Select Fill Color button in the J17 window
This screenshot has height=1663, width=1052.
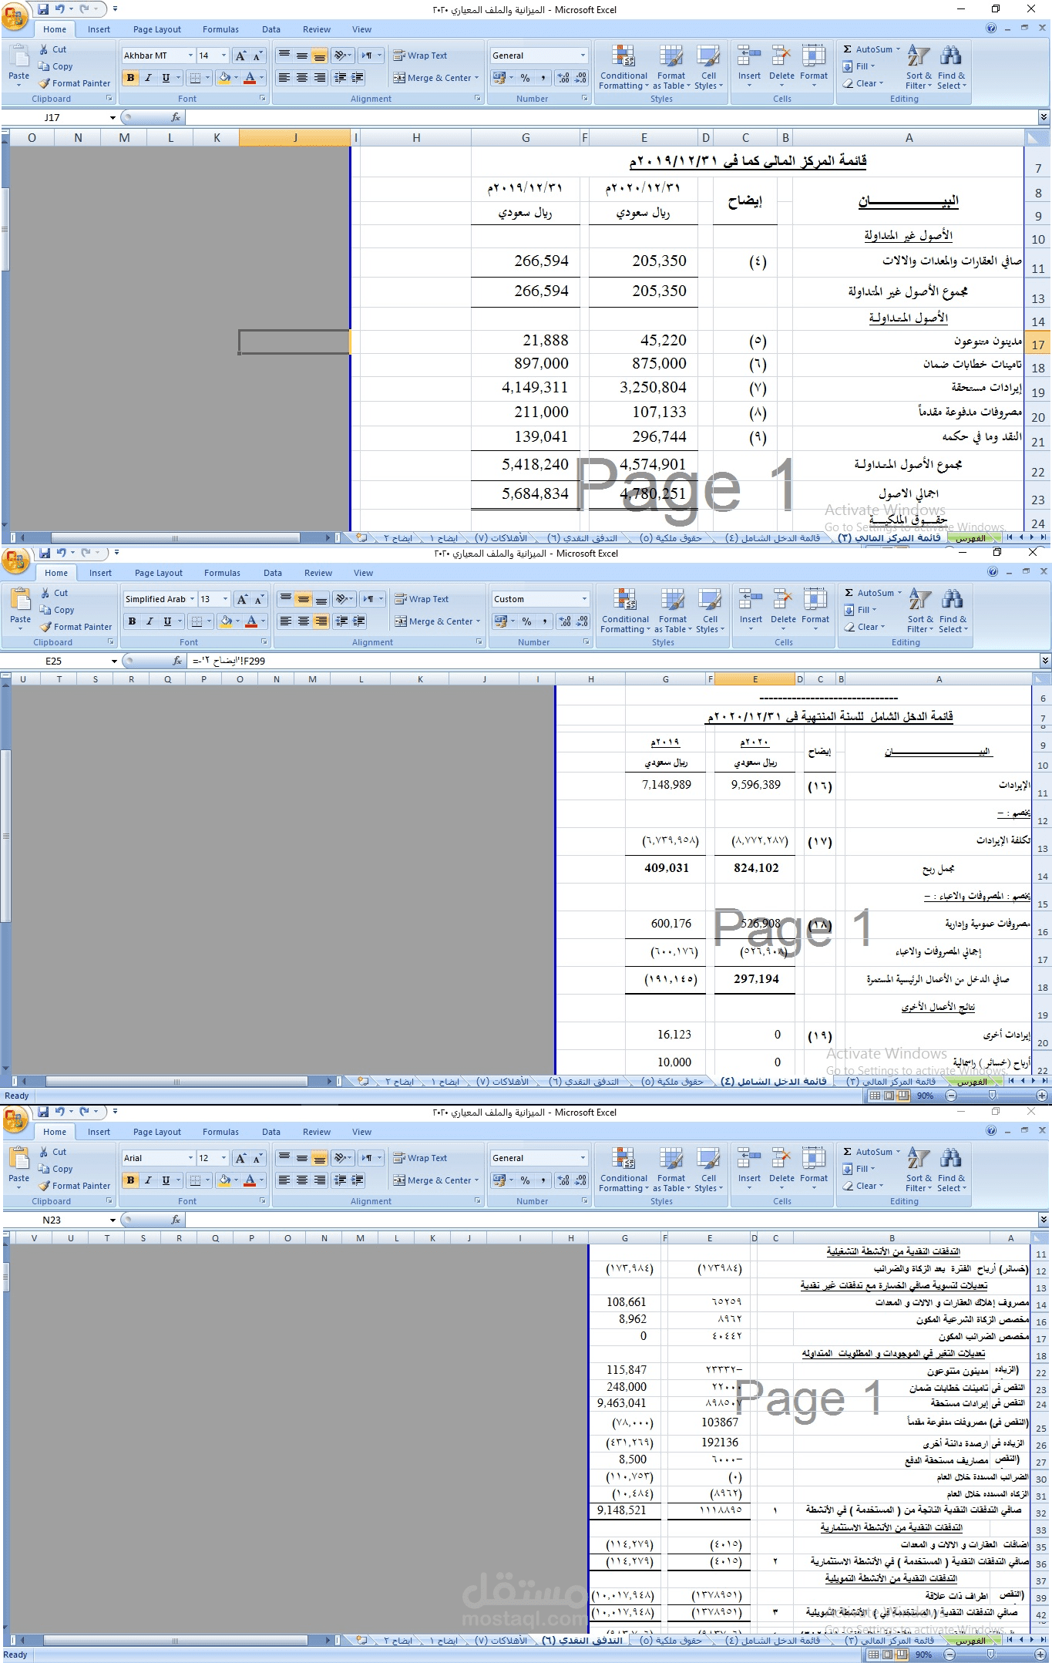coord(224,78)
